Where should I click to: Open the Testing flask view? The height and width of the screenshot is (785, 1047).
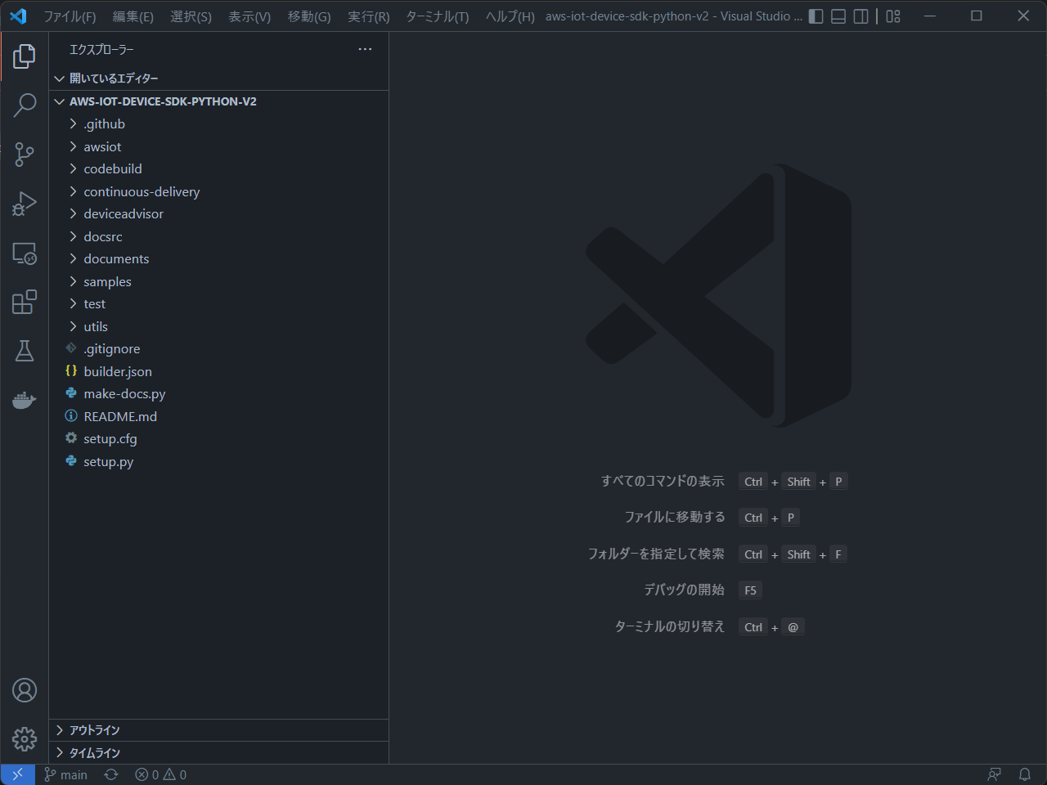pos(25,351)
